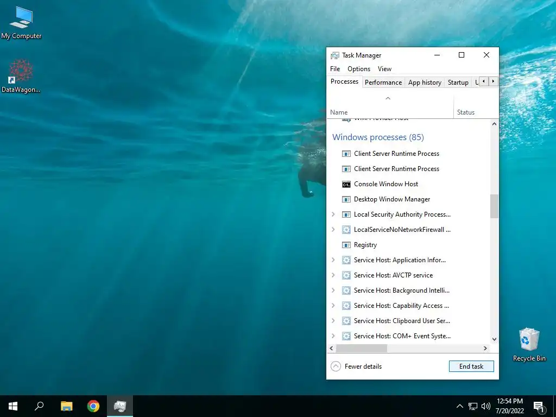Click the Service Host: COM+ Event Syste... gear icon
This screenshot has width=556, height=417.
(346, 336)
